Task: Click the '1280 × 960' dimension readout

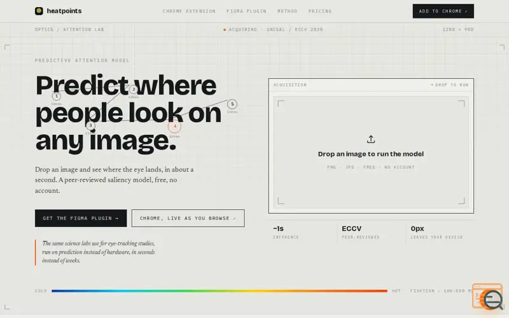Action: point(458,29)
